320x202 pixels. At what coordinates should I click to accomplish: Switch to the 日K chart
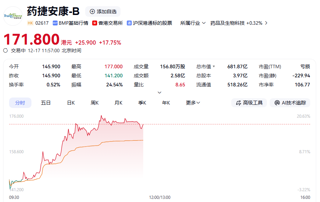coord(71,103)
